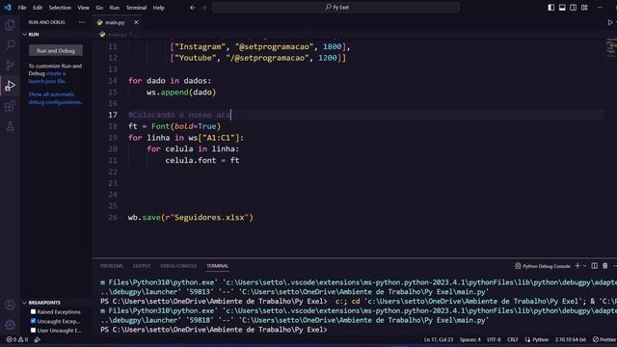Open the new terminal launch profile dropdown
617x347 pixels.
point(584,266)
